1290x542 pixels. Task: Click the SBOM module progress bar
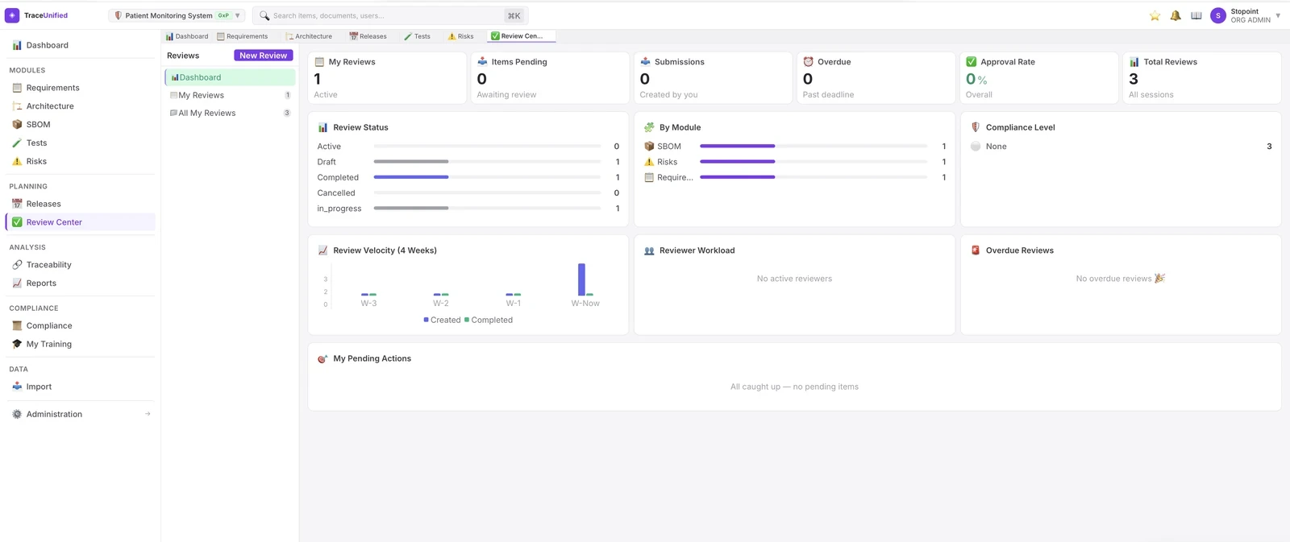(x=814, y=147)
